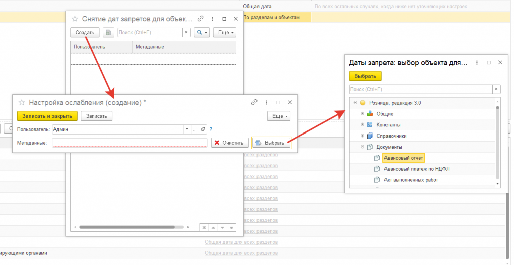Expand the Общие tree node
This screenshot has height=265, width=514.
coord(362,114)
